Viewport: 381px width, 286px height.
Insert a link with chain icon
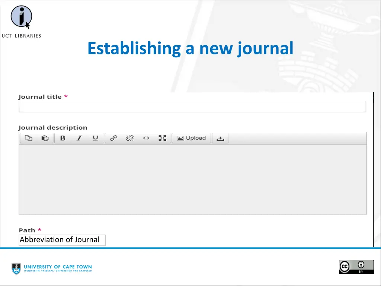click(113, 138)
